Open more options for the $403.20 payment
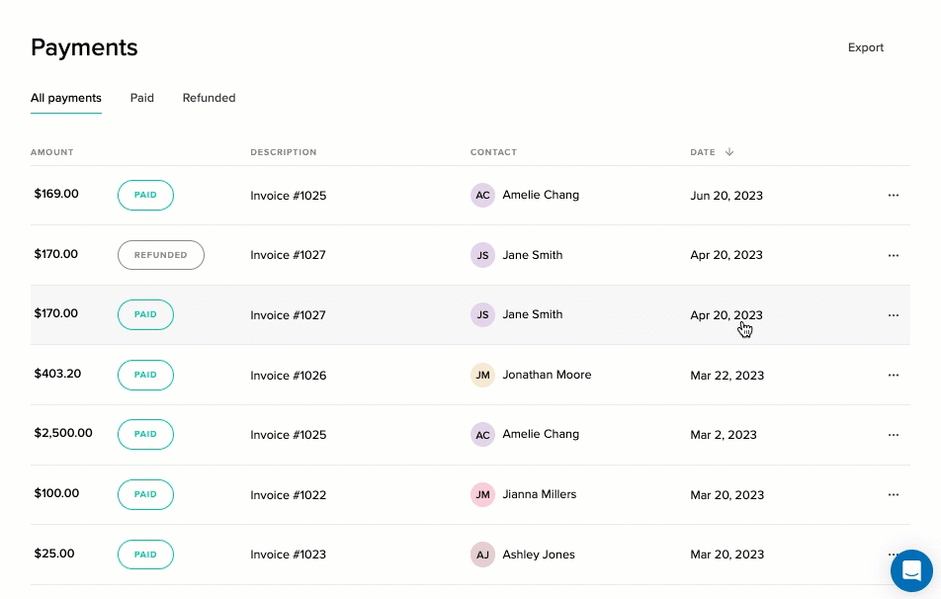 click(893, 376)
